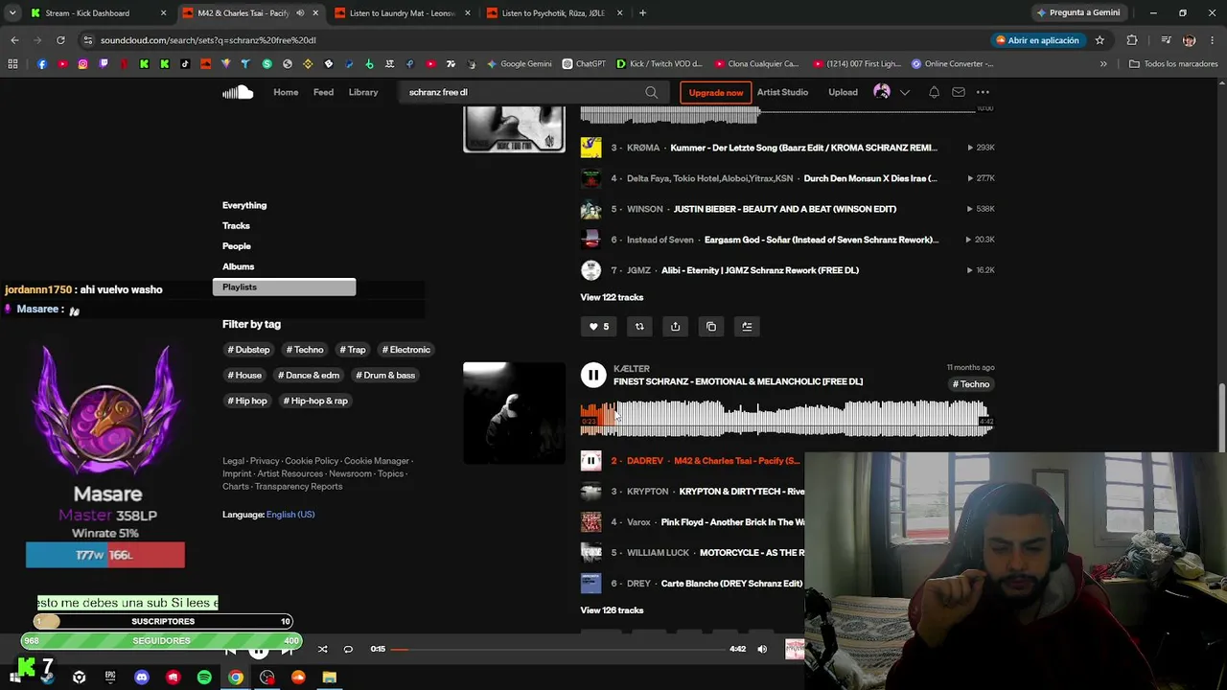Like the playlist with 5 likes
The image size is (1227, 690).
click(x=597, y=327)
